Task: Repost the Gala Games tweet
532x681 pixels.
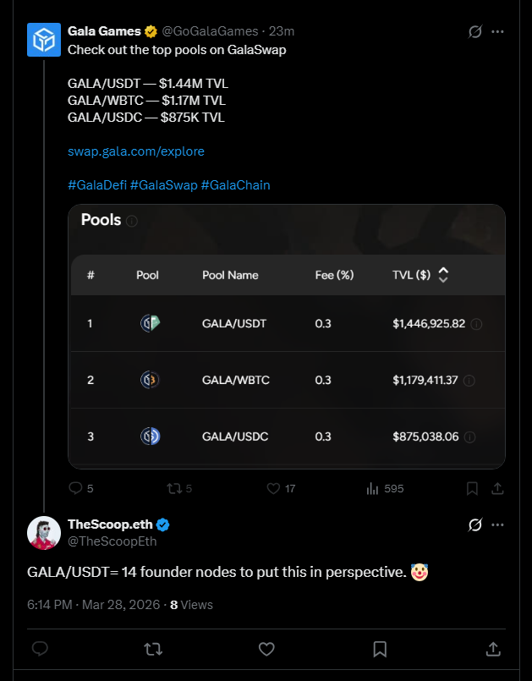Action: coord(179,489)
